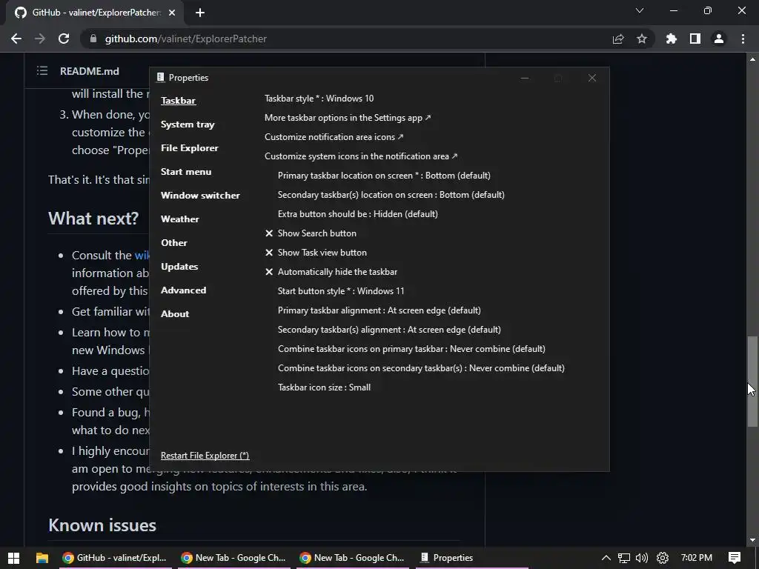Open a new browser tab
Image resolution: width=759 pixels, height=569 pixels.
tap(200, 13)
